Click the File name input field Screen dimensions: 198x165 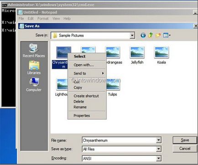(119, 140)
